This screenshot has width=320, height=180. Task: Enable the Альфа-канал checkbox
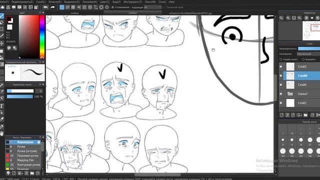click(281, 59)
